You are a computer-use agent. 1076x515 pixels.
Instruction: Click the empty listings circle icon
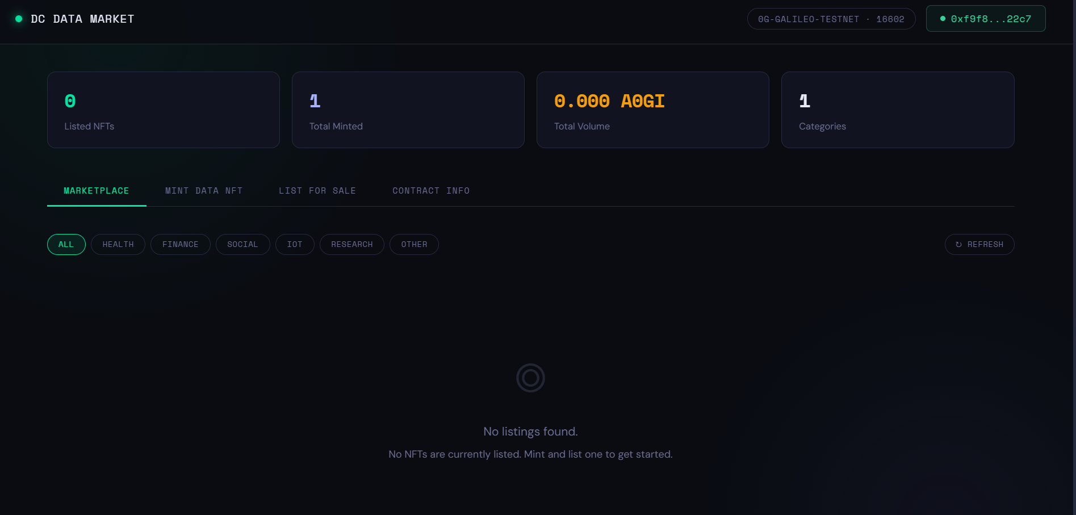point(530,378)
